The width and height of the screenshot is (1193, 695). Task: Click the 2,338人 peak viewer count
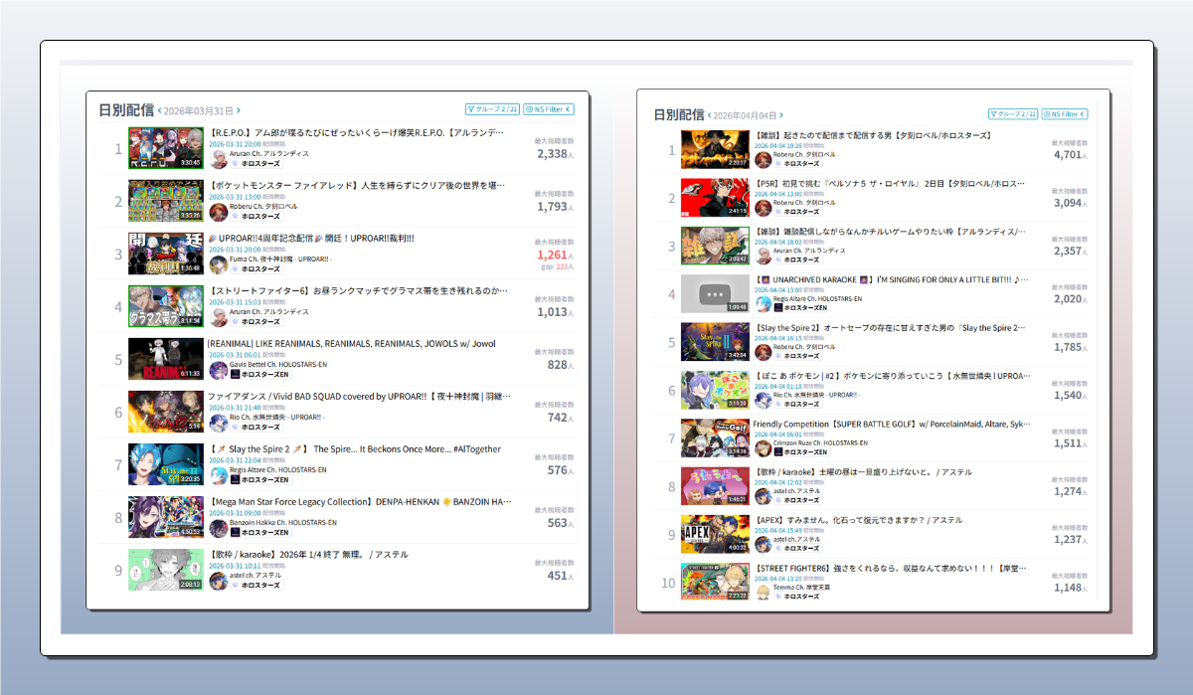pyautogui.click(x=555, y=154)
